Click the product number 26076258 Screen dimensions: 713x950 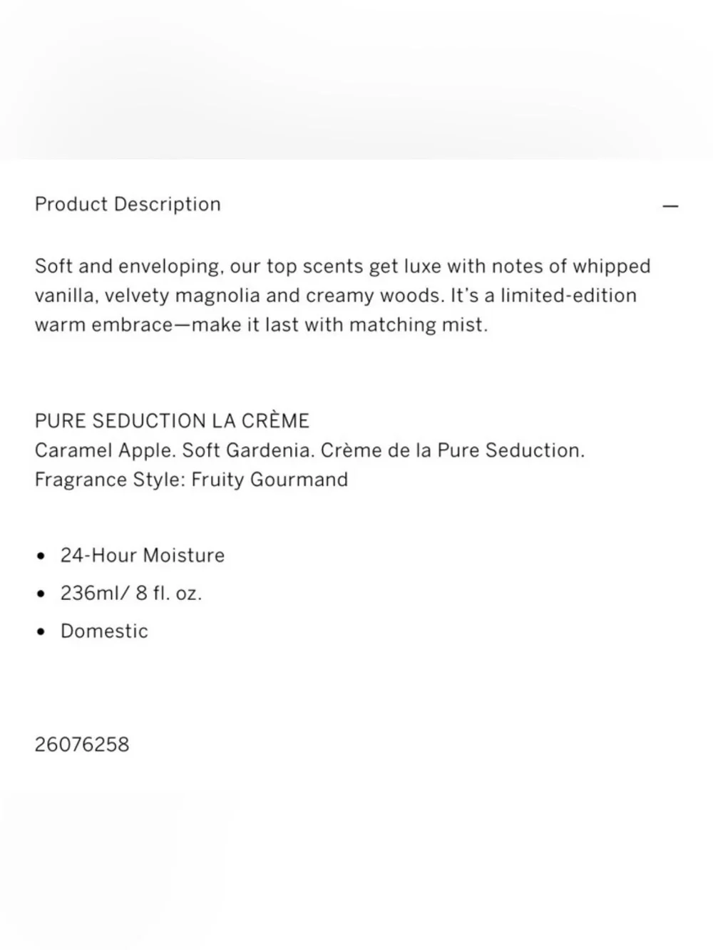tap(82, 745)
